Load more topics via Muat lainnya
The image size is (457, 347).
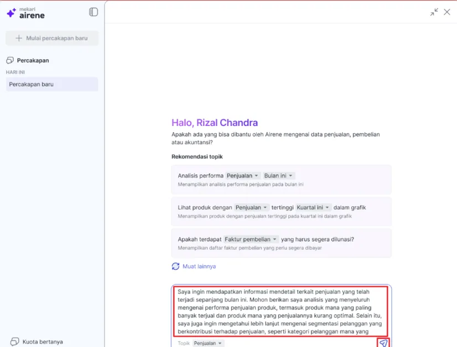(x=199, y=266)
